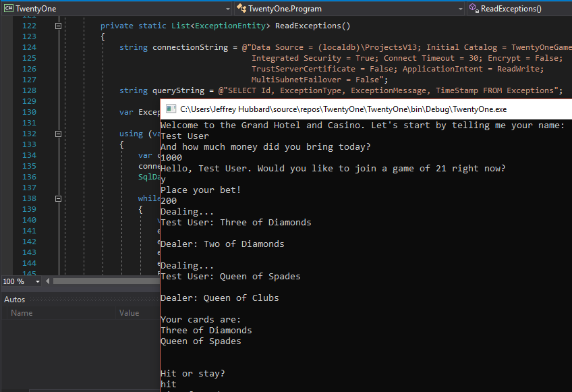Click the TwentyOne.exe console title path
572x392 pixels.
[343, 109]
